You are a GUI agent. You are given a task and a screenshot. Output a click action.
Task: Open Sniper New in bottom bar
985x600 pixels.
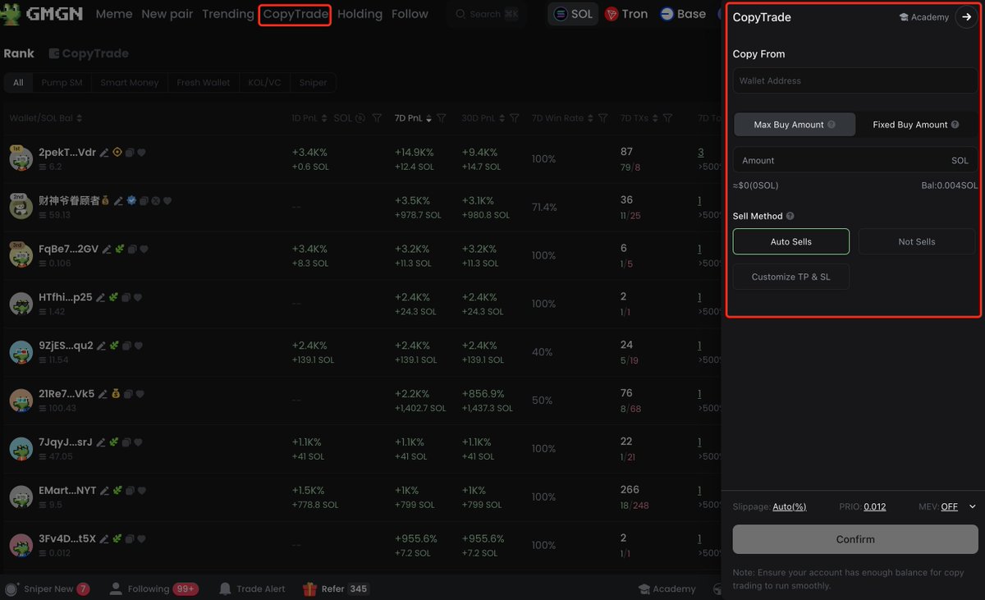[x=46, y=589]
